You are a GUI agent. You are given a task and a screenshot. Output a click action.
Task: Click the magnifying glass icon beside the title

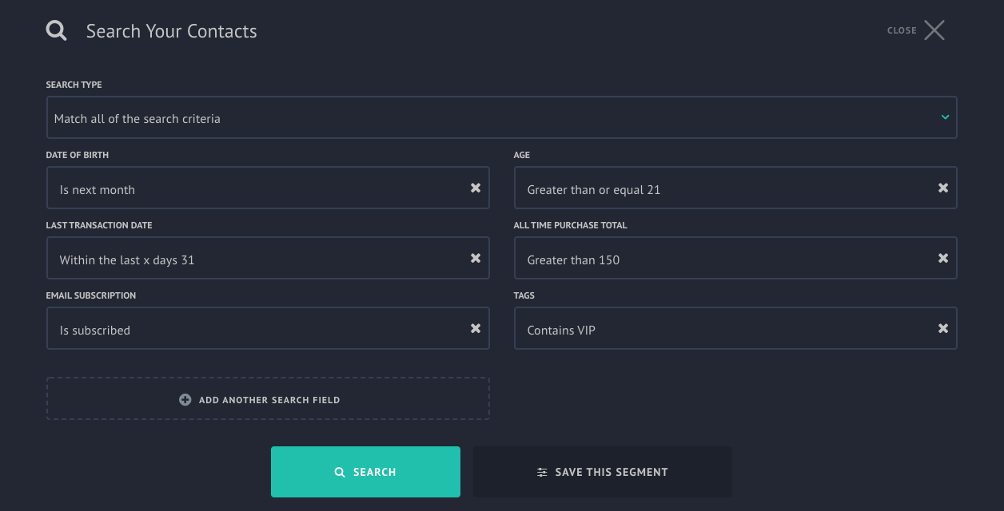click(x=57, y=31)
